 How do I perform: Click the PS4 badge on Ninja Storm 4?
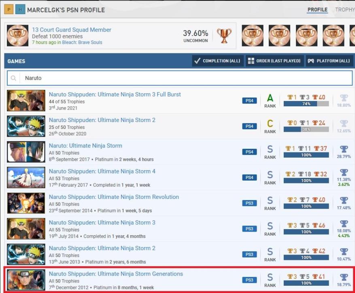click(250, 177)
